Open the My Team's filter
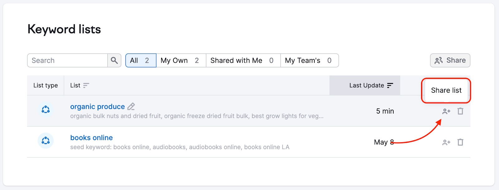499x190 pixels. pyautogui.click(x=309, y=60)
